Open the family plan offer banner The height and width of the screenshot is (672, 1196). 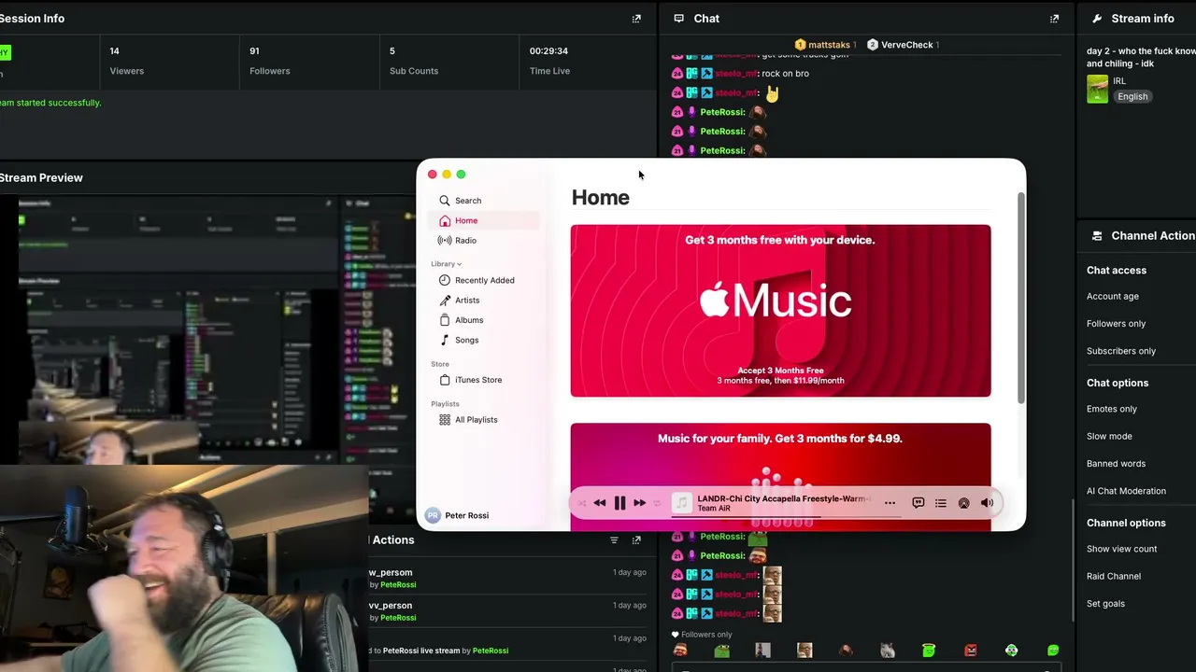[780, 476]
